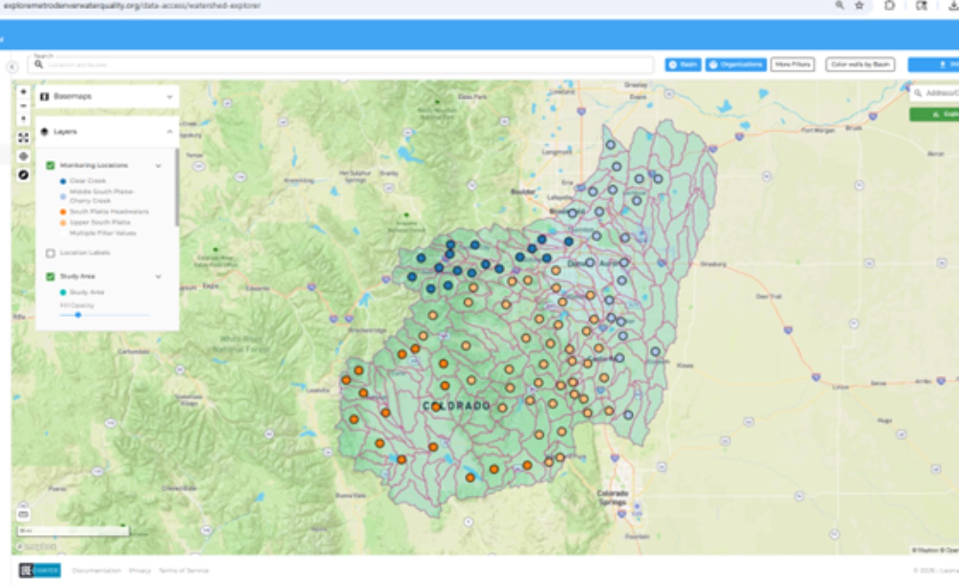Zoom out on the map

tap(23, 105)
